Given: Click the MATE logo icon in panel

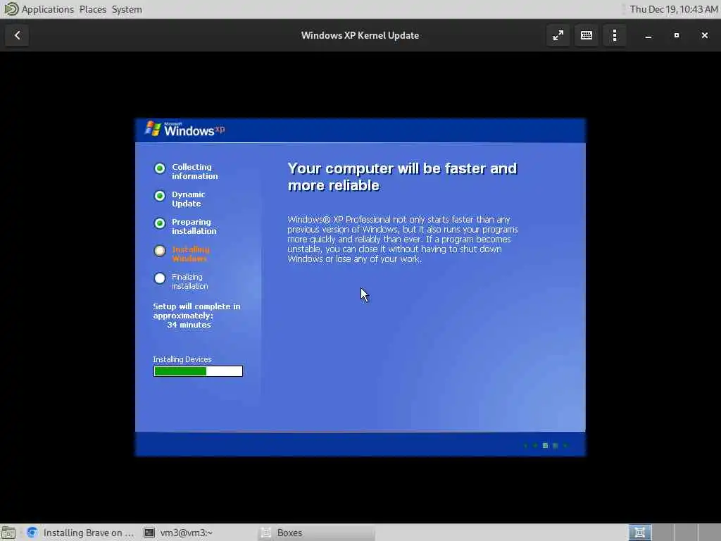Looking at the screenshot, I should [x=11, y=9].
